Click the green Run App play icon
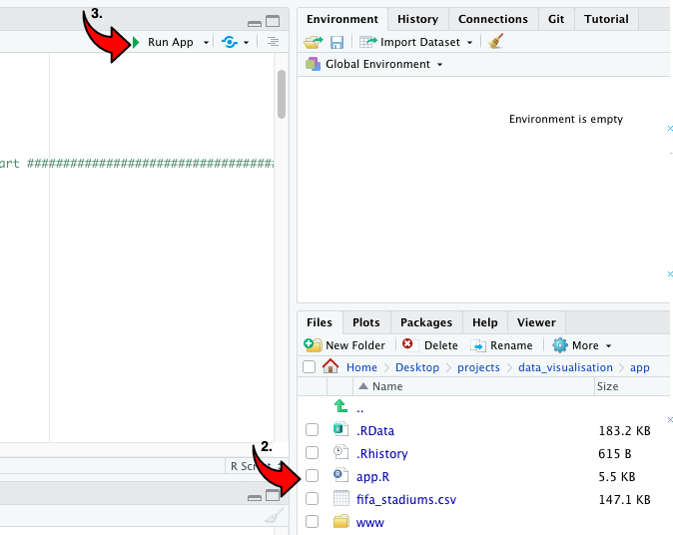673x535 pixels. [136, 42]
